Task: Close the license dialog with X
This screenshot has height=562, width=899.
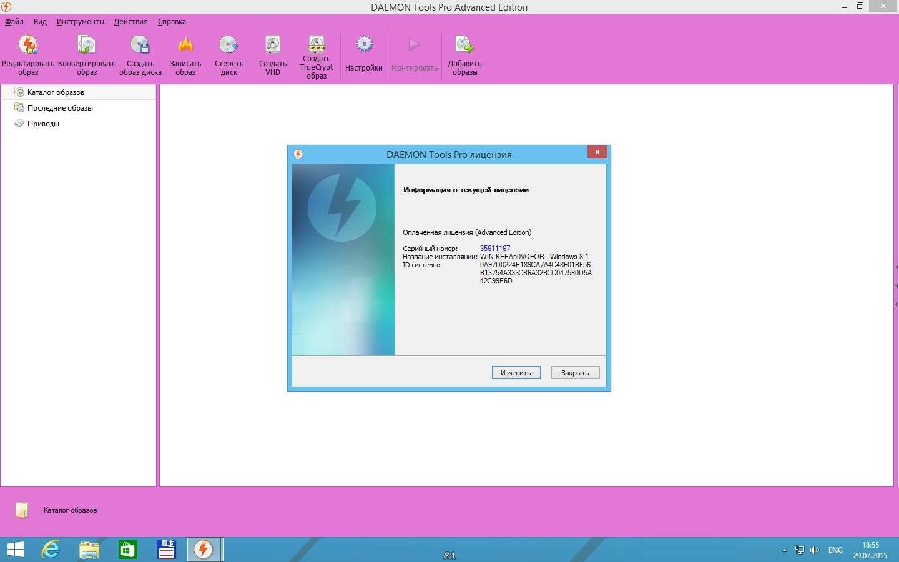Action: pos(597,152)
